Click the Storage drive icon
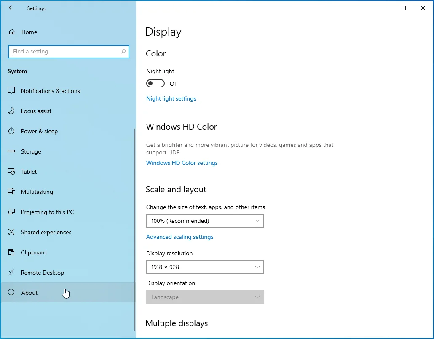Image resolution: width=434 pixels, height=339 pixels. click(11, 151)
